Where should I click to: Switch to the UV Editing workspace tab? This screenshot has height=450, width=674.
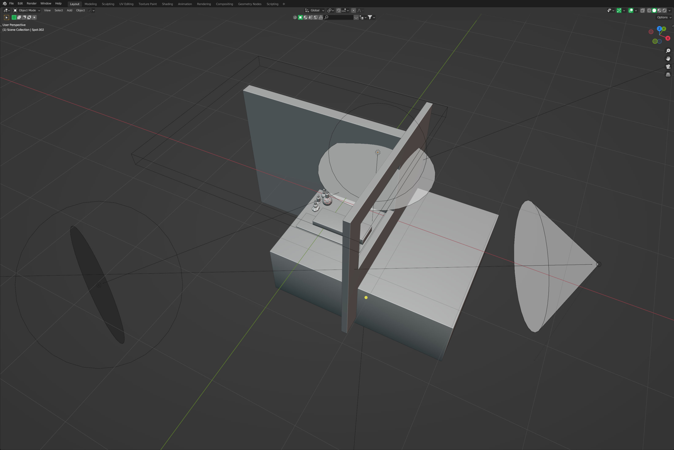(x=126, y=4)
